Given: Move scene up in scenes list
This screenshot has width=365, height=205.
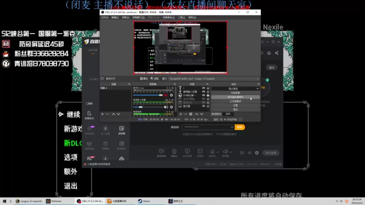Looking at the screenshot, I should click(113, 114).
